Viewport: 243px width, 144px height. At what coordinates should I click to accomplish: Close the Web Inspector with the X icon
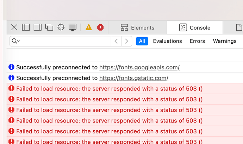tap(14, 27)
